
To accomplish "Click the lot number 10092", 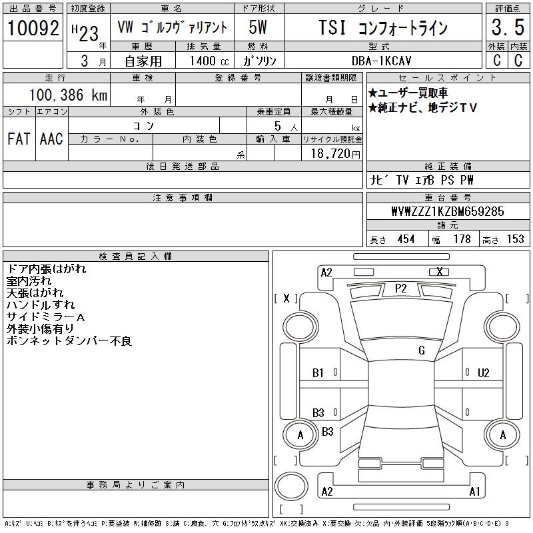I will pos(33,28).
